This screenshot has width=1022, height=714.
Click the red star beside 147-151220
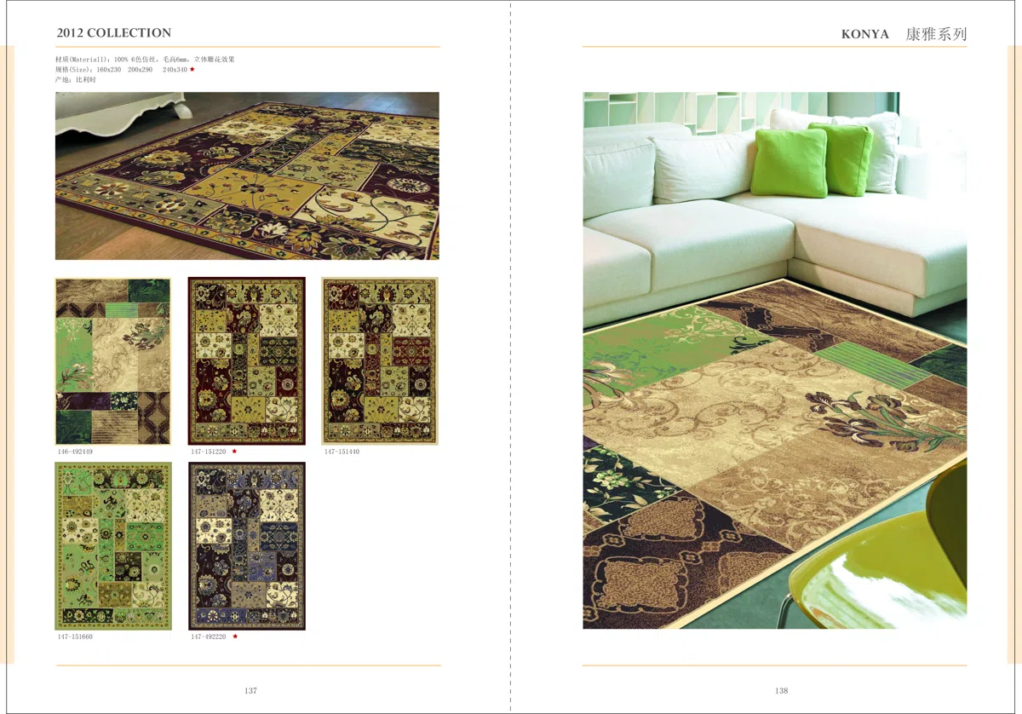[x=234, y=452]
